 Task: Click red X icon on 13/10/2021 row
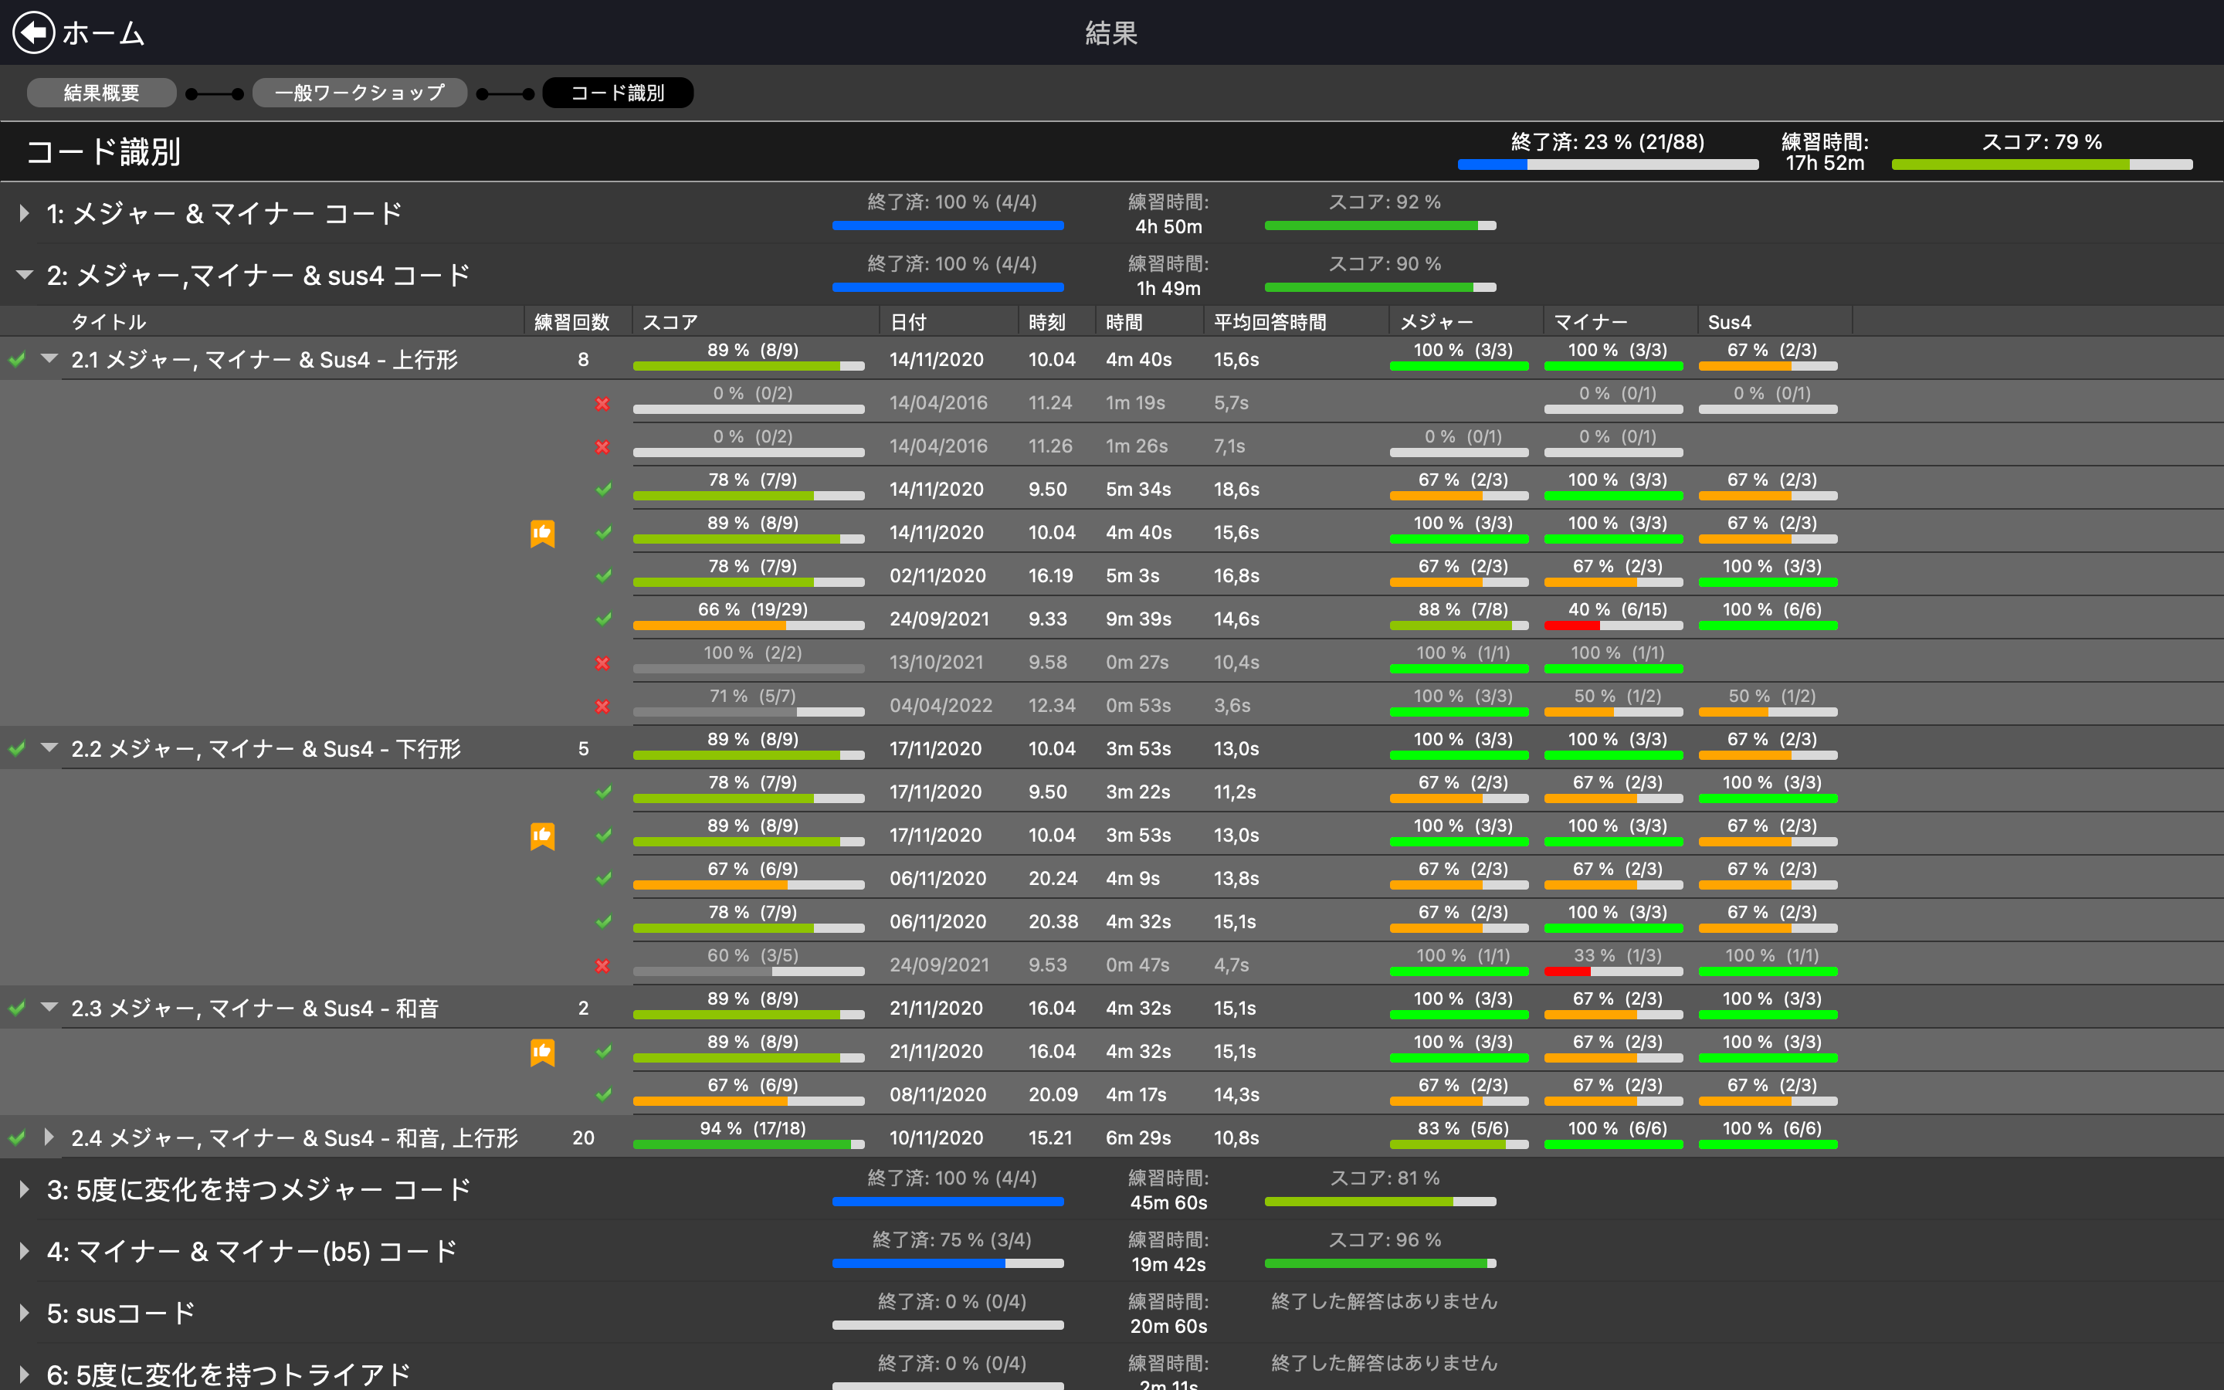coord(602,663)
